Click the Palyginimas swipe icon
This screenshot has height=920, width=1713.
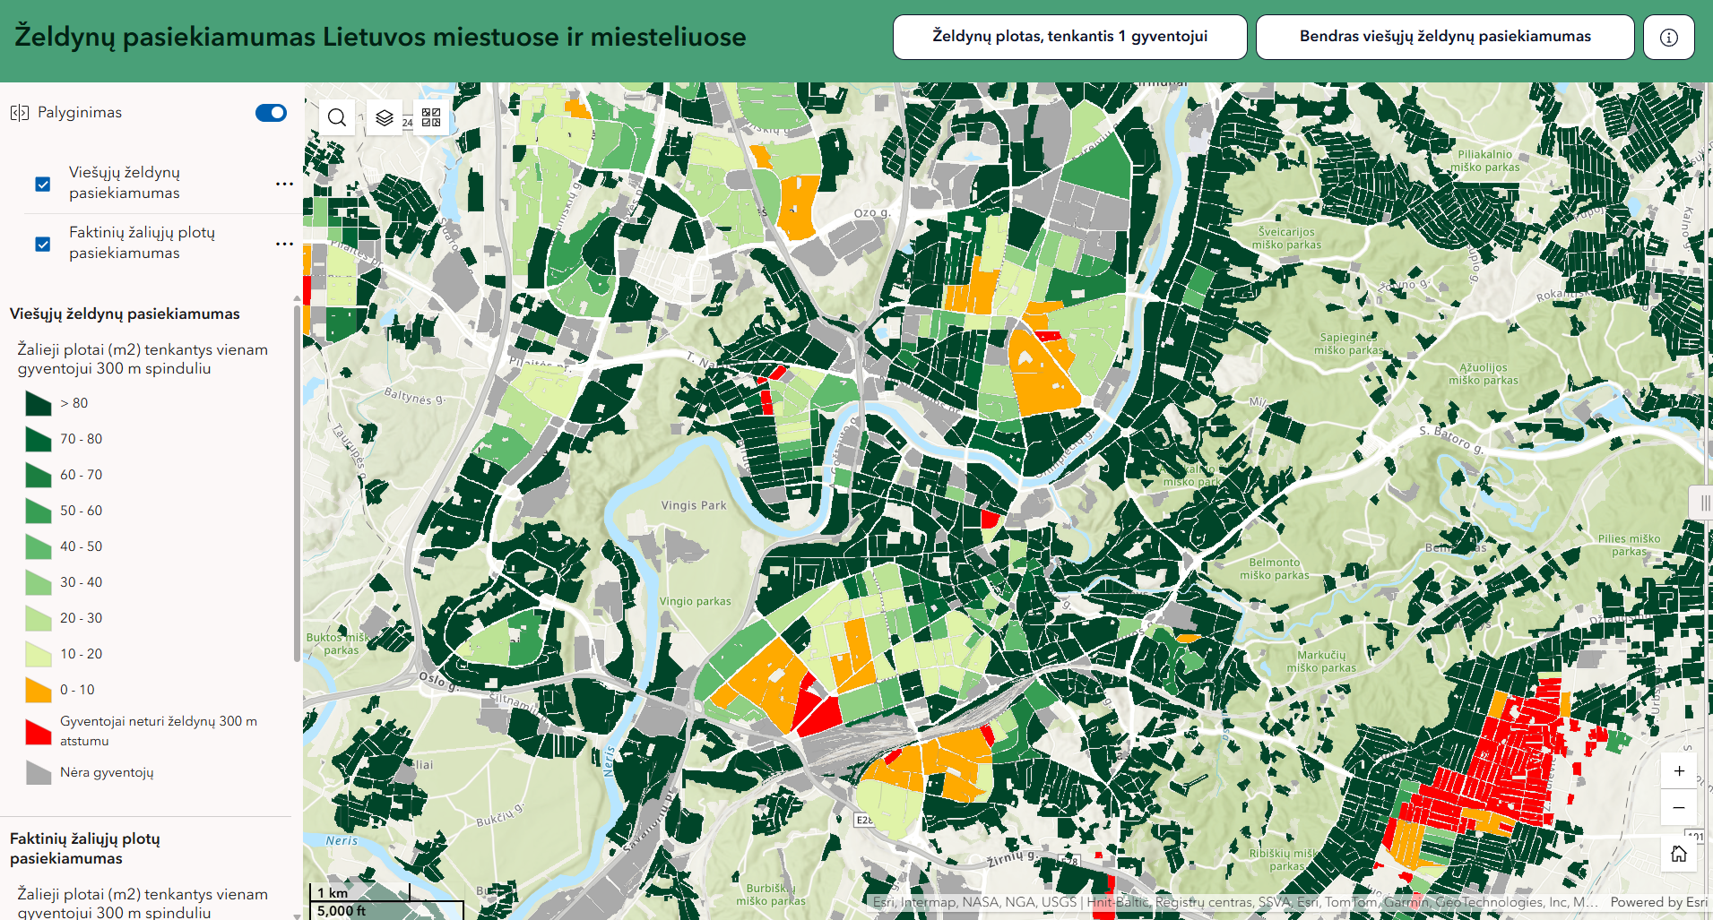[x=19, y=113]
